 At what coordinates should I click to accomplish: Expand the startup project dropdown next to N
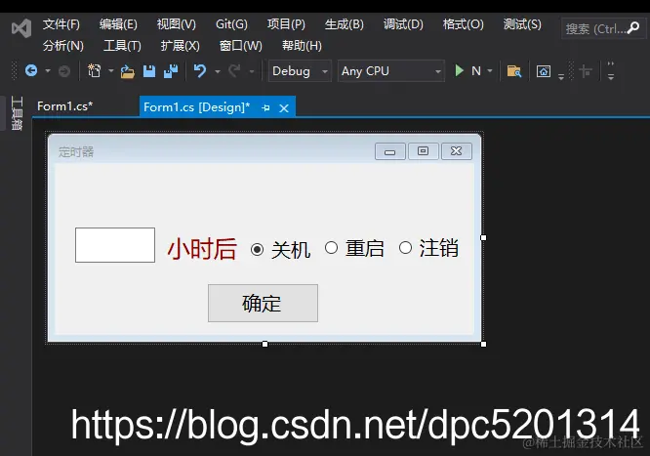click(x=490, y=71)
